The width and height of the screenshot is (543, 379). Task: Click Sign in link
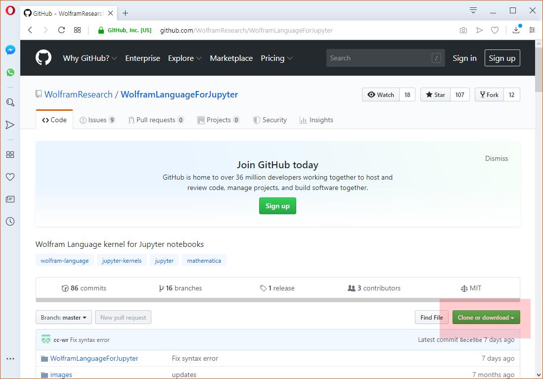click(464, 58)
